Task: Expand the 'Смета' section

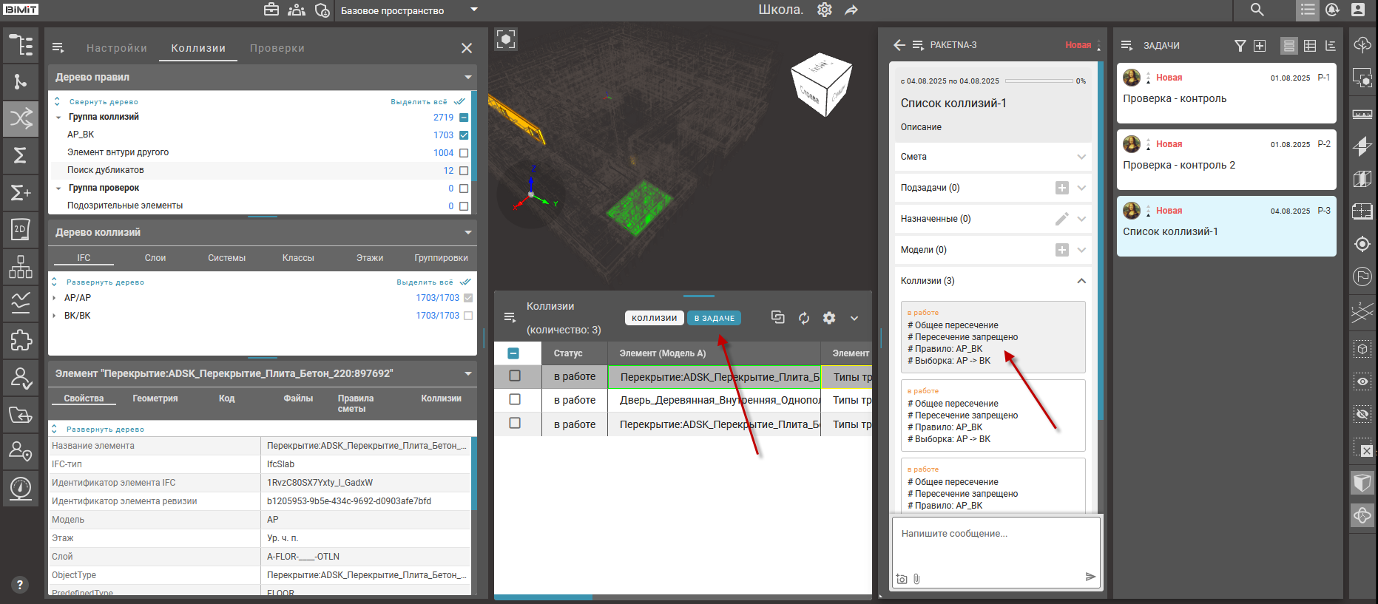Action: point(1081,157)
